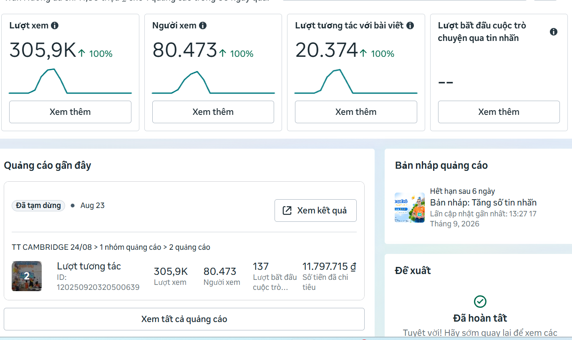Click the Lượt tương tác ad title
The image size is (572, 340).
tap(89, 266)
